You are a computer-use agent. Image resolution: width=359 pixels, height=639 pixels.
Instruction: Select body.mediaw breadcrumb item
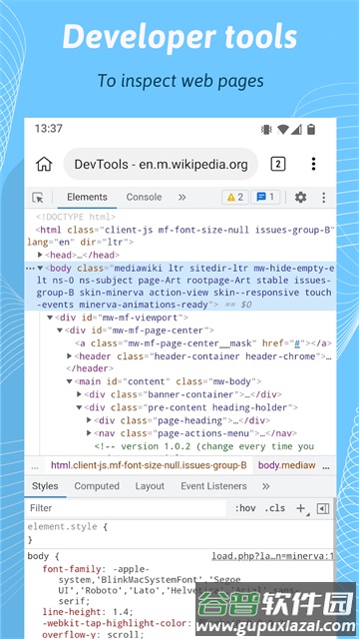tap(287, 465)
